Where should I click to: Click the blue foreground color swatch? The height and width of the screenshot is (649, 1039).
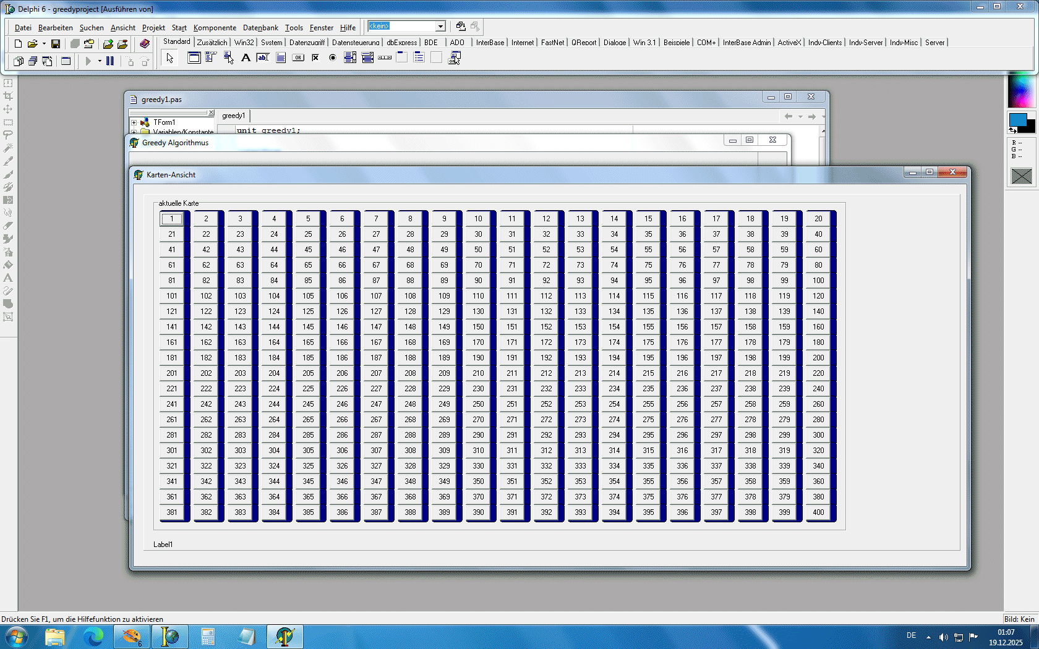[x=1017, y=119]
